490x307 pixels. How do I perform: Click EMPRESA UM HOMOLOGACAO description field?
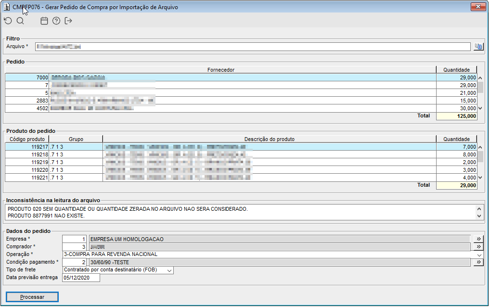(280, 239)
